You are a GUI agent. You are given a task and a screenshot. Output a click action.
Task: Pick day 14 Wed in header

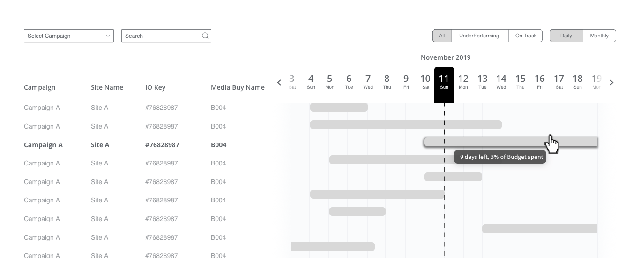501,82
